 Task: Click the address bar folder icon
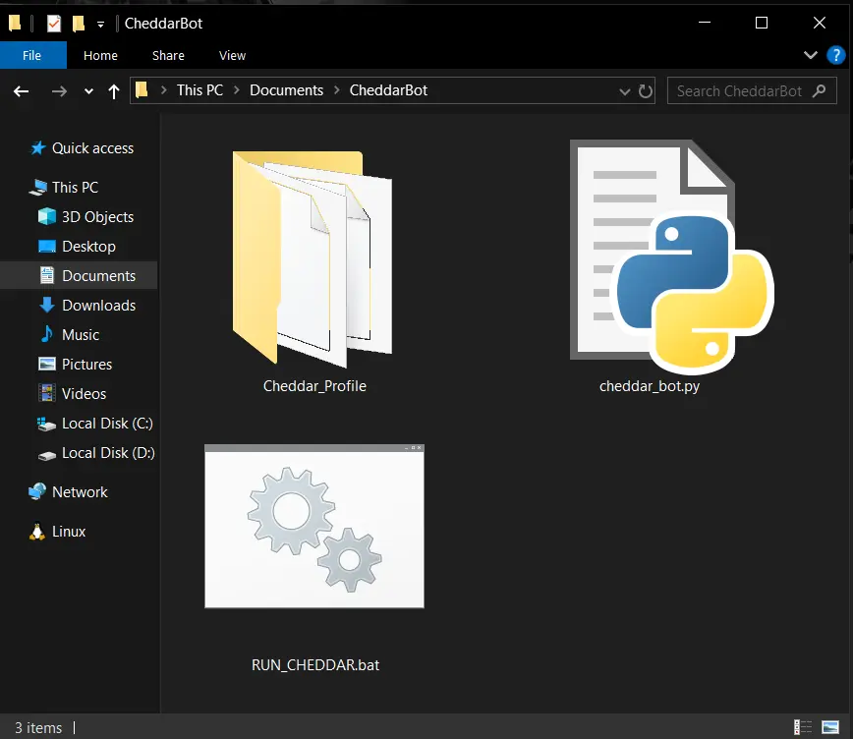click(142, 89)
